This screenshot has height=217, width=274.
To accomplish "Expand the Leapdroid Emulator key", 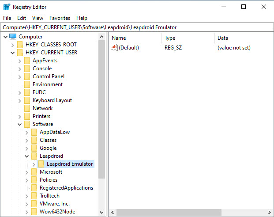I will [34, 164].
